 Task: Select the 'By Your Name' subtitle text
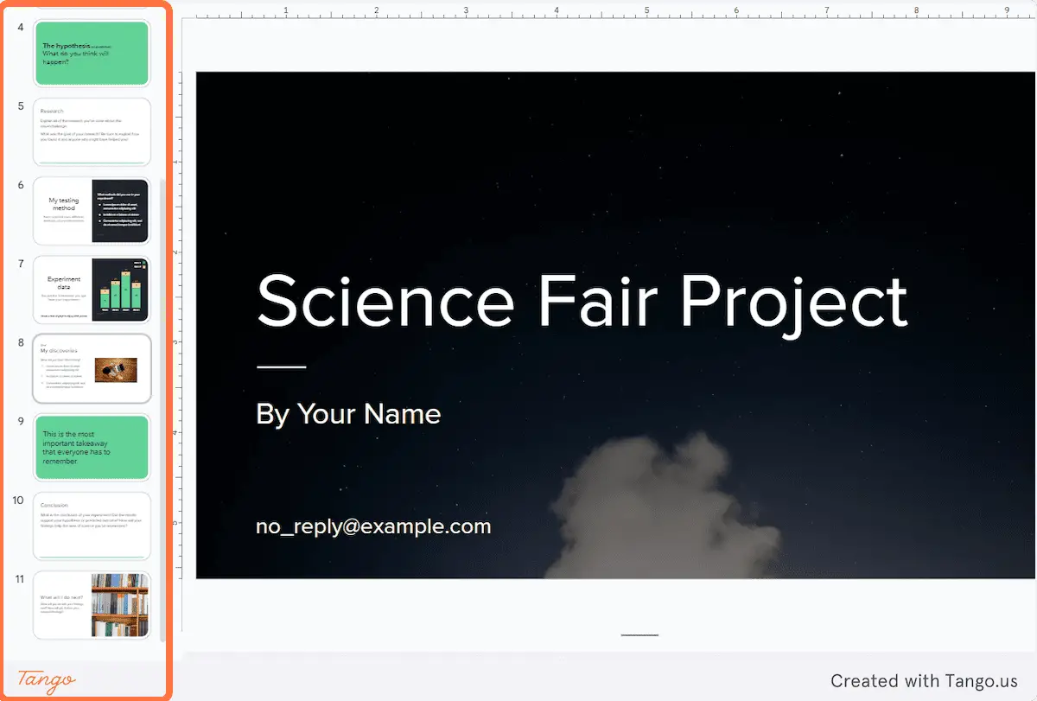point(348,414)
